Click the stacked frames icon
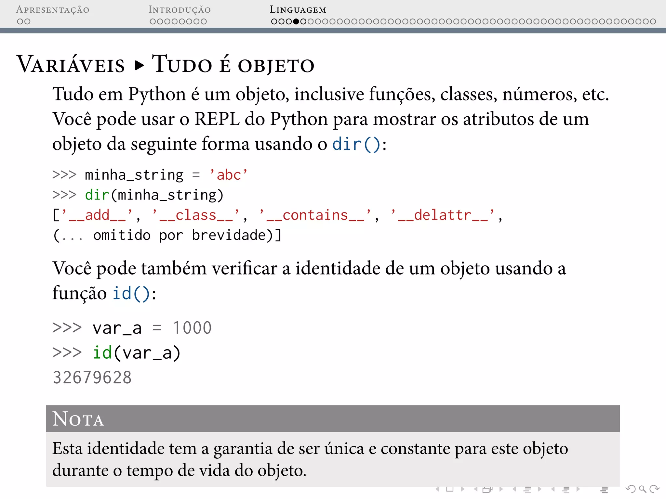666x499 pixels. click(488, 489)
